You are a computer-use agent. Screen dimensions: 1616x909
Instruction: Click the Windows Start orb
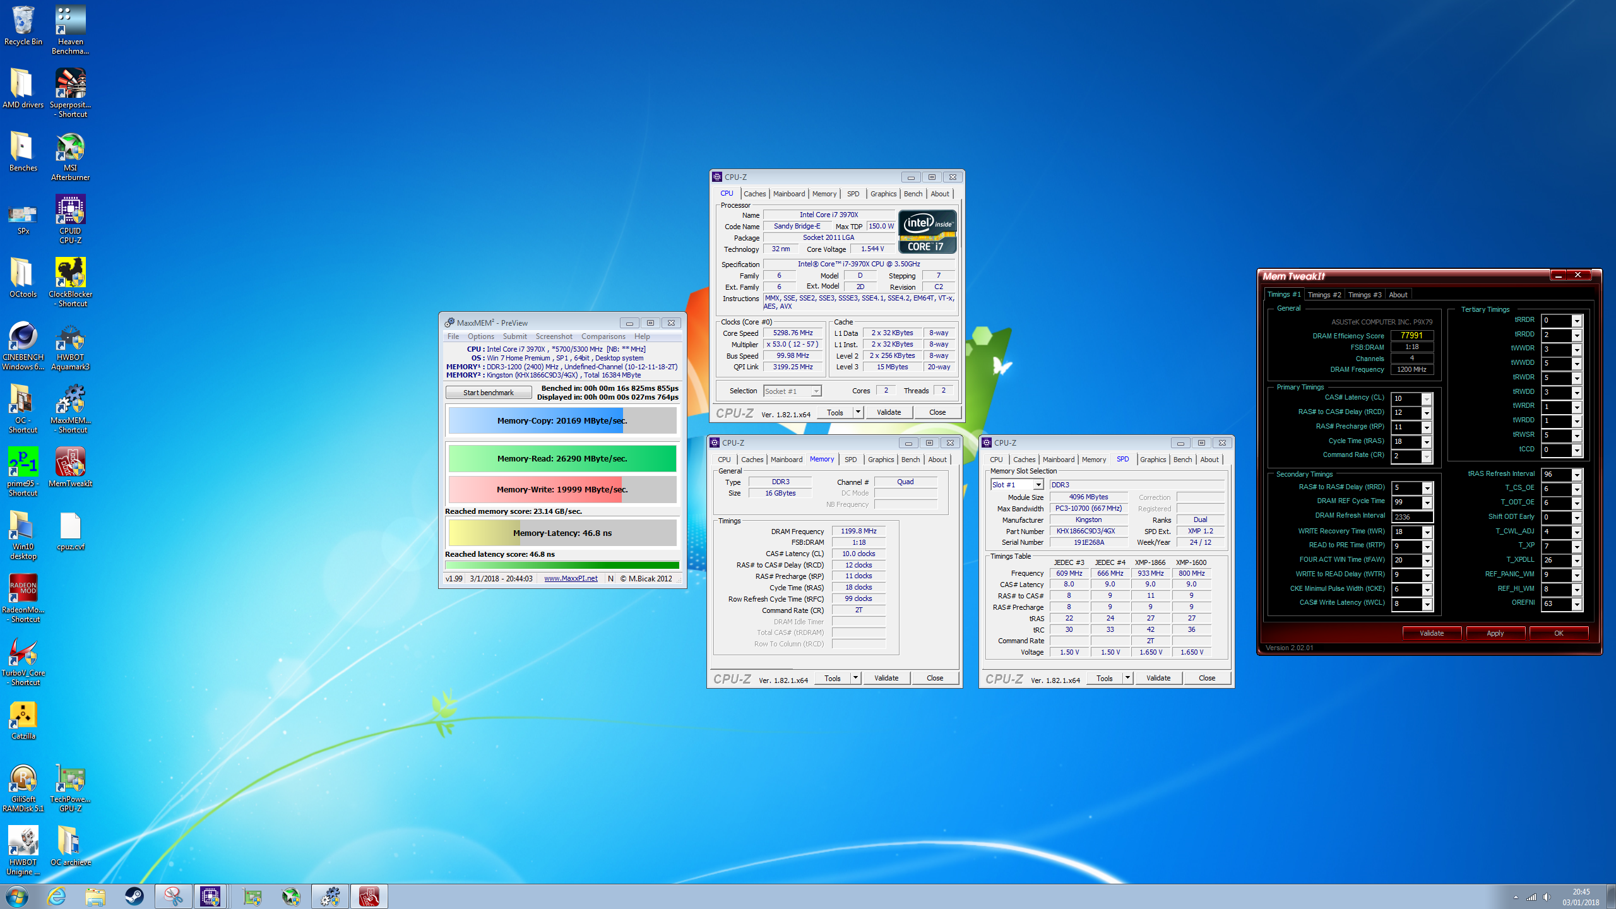pyautogui.click(x=17, y=896)
